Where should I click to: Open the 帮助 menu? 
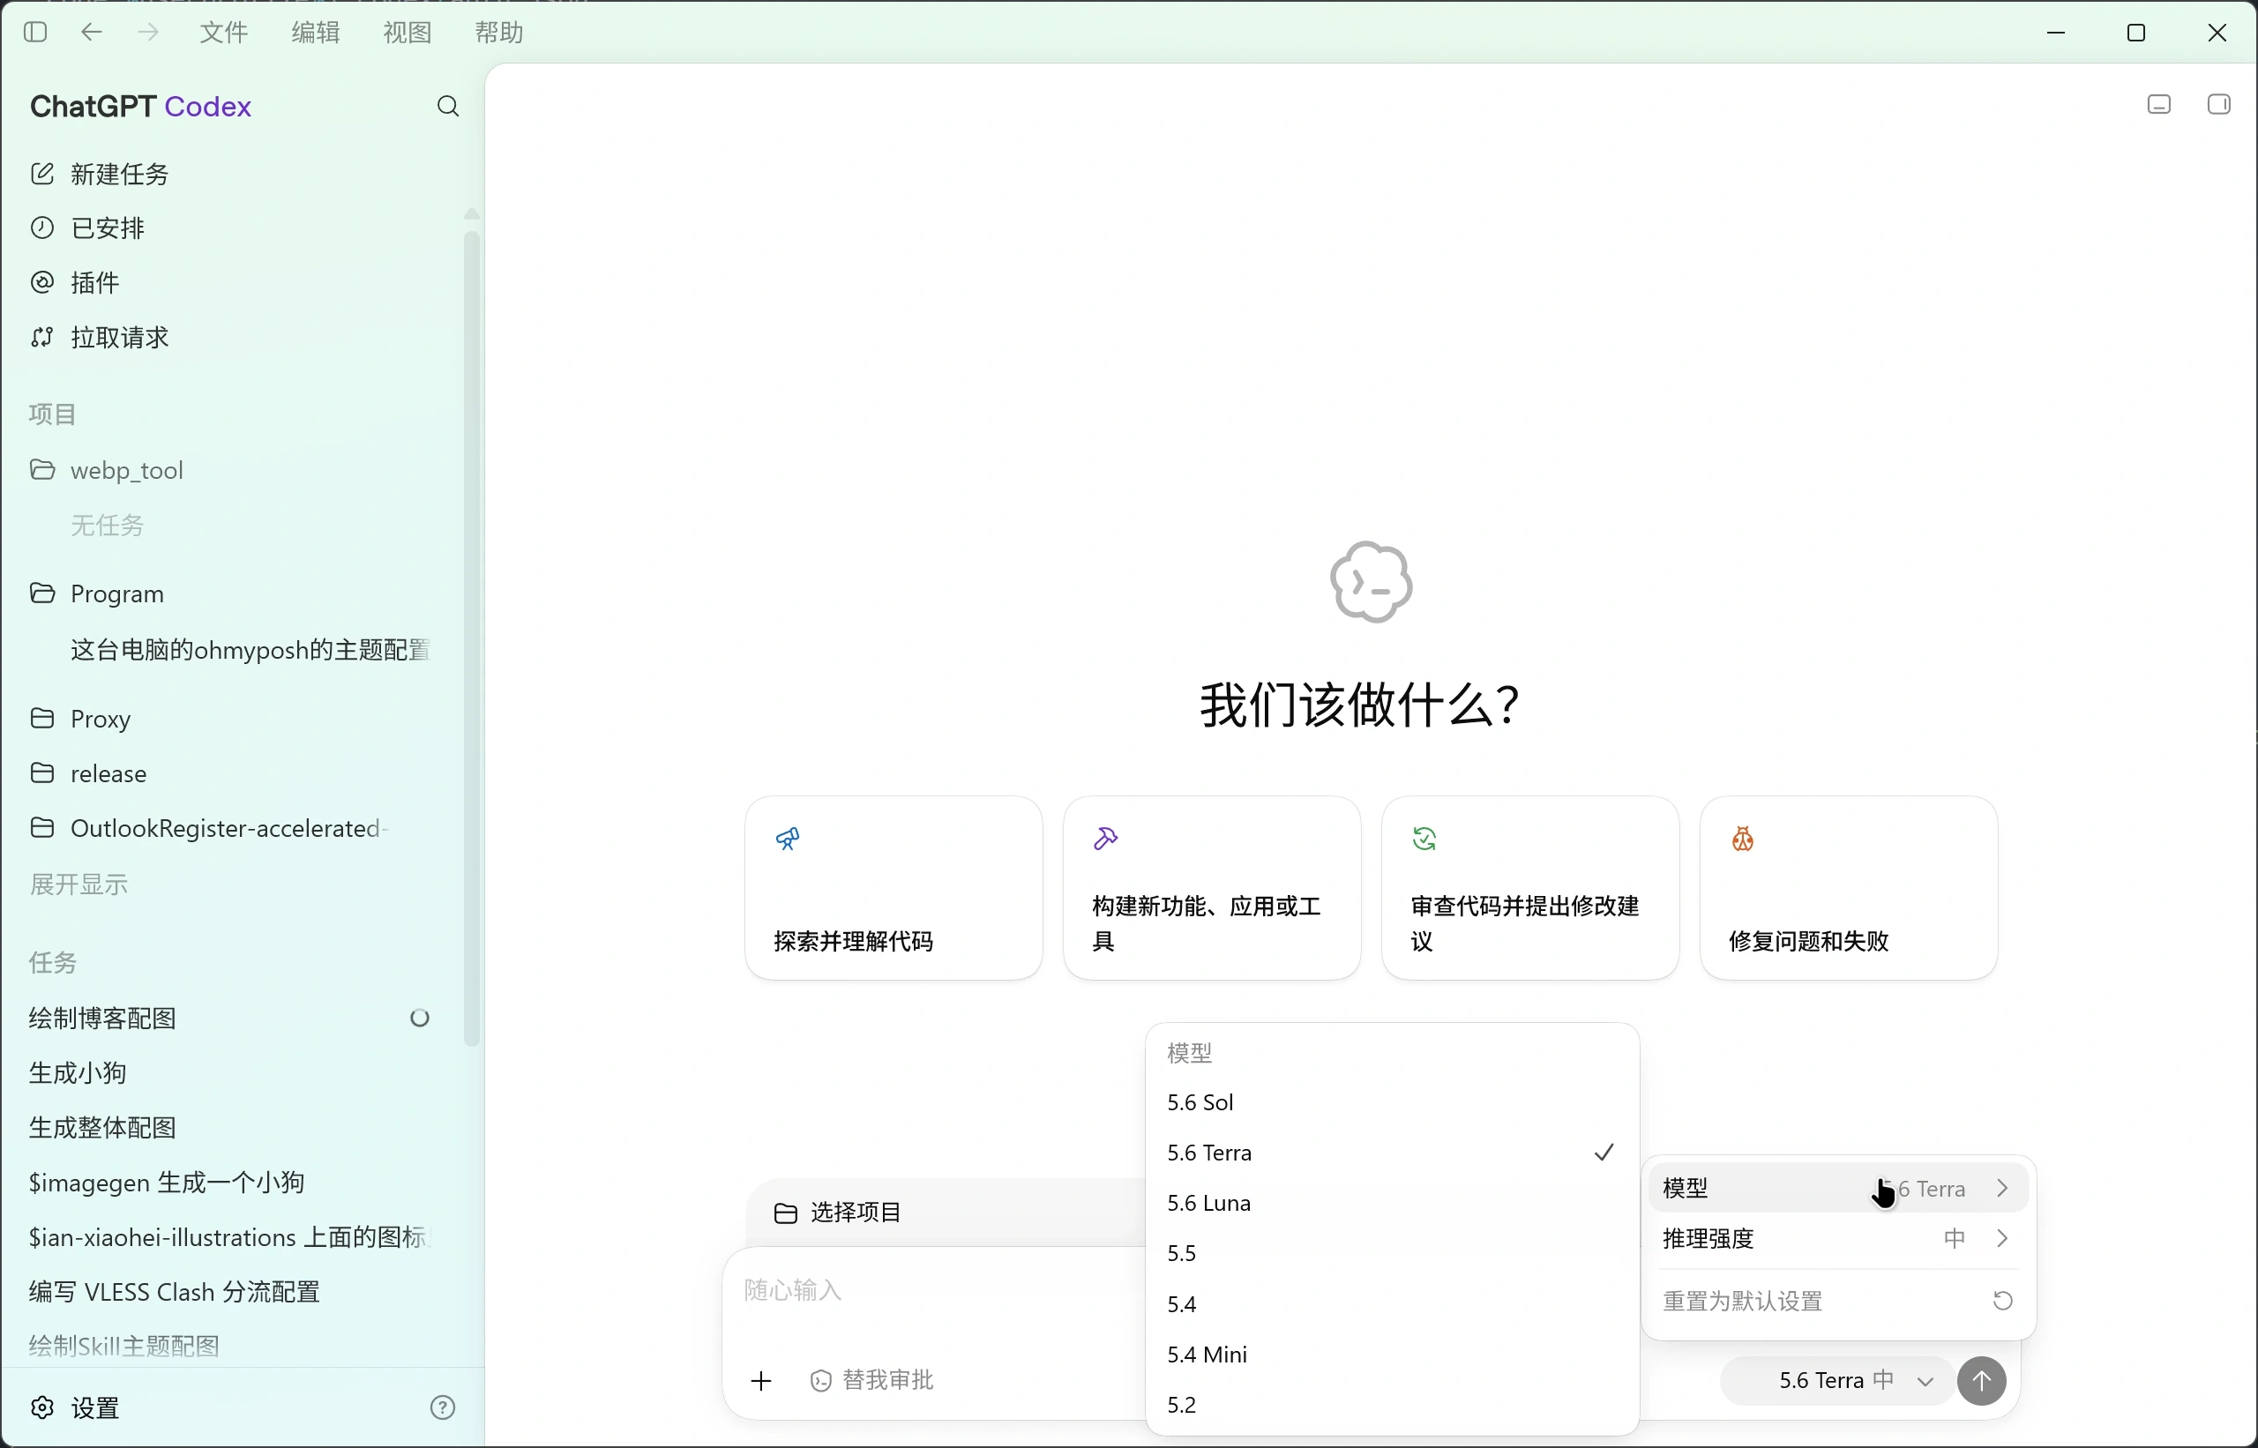499,32
